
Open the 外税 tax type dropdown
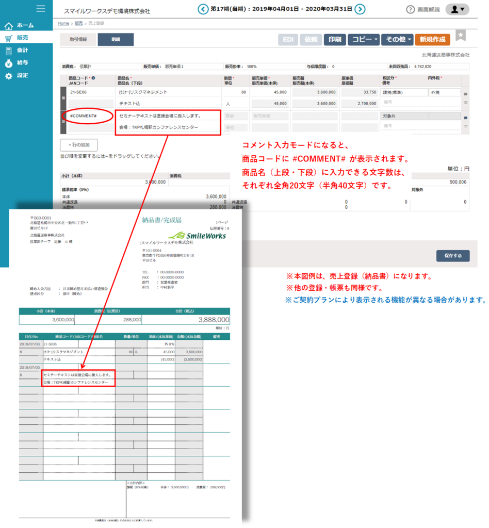tap(445, 93)
